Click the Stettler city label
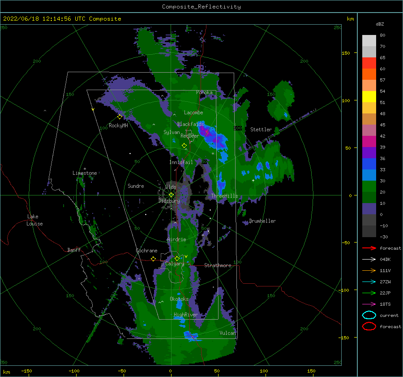Screen dimensions: 403x377 tap(261, 130)
